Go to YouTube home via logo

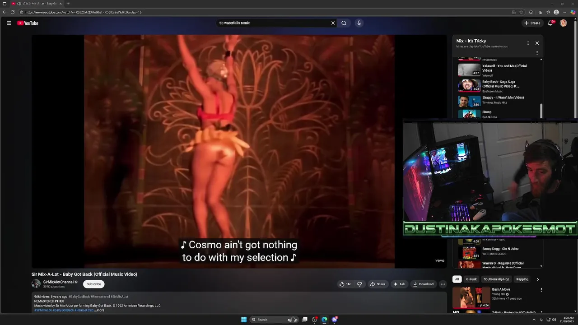[28, 23]
